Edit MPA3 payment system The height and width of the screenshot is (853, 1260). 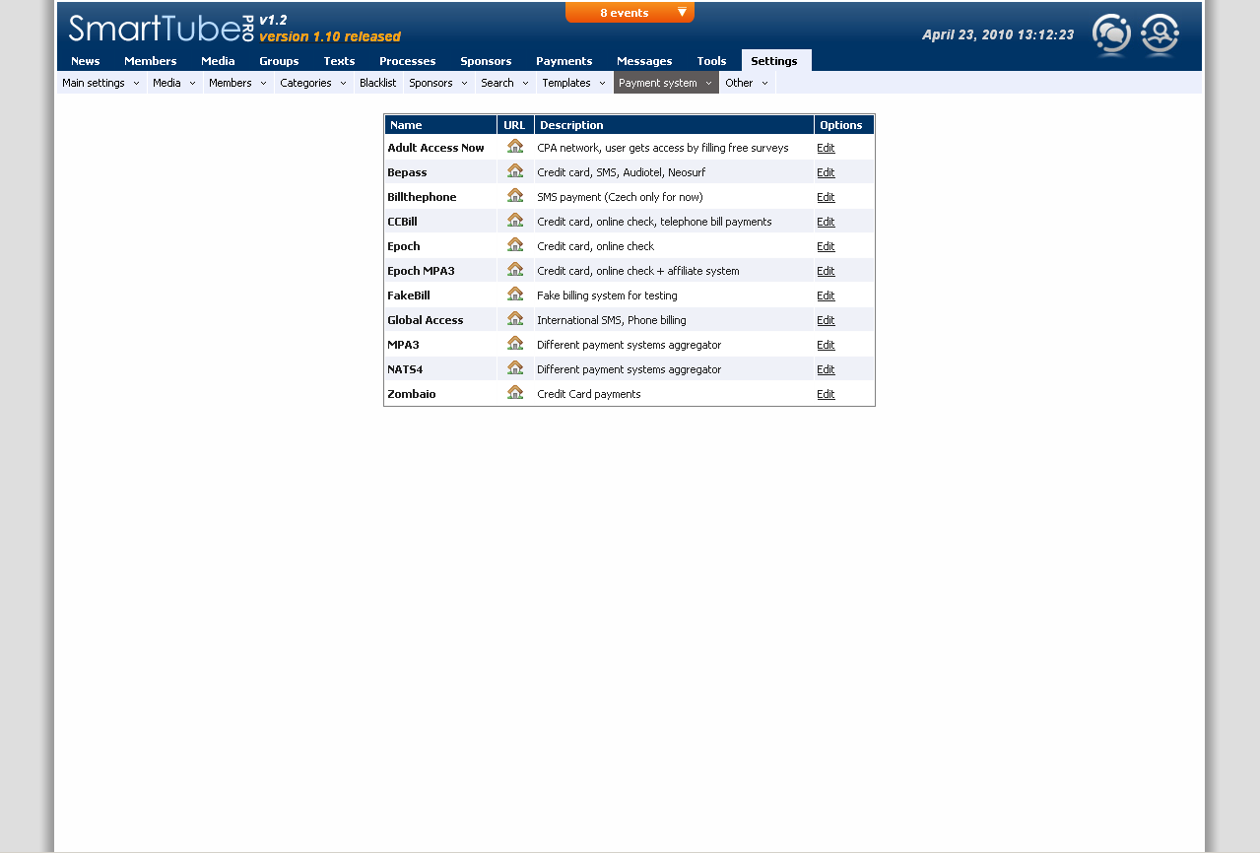(826, 345)
